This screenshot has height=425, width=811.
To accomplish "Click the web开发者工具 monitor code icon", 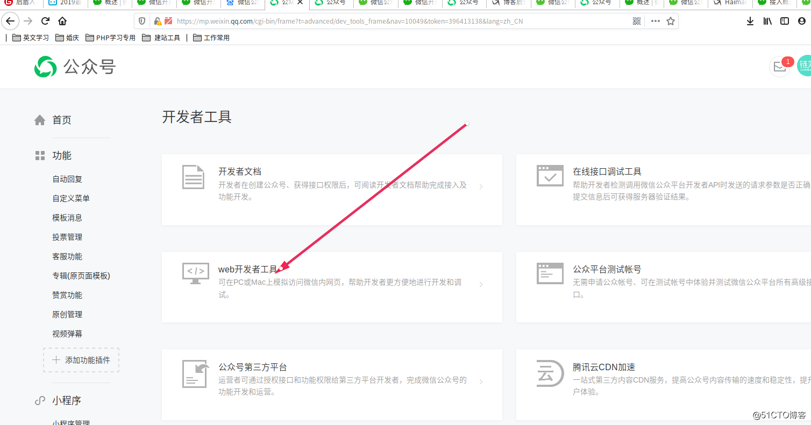I will click(x=195, y=274).
